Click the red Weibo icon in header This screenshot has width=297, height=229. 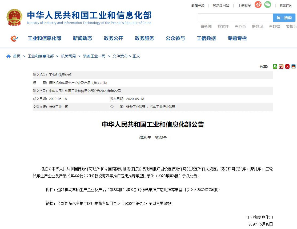pos(258,5)
